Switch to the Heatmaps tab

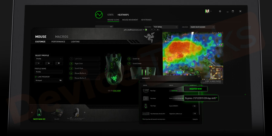pos(123,15)
